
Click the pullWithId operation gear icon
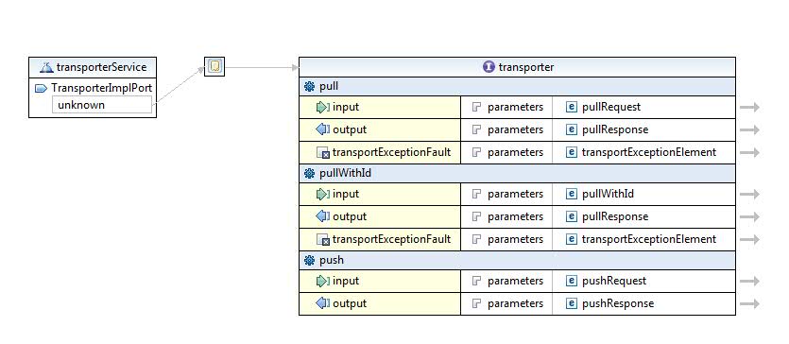pos(310,174)
